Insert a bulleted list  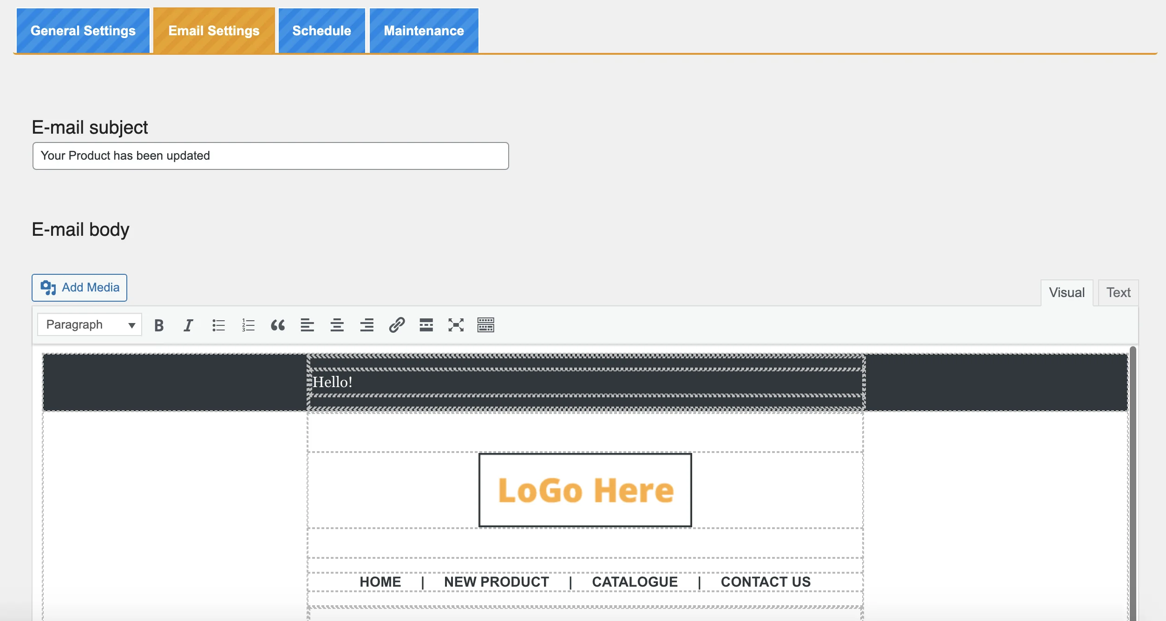[218, 325]
